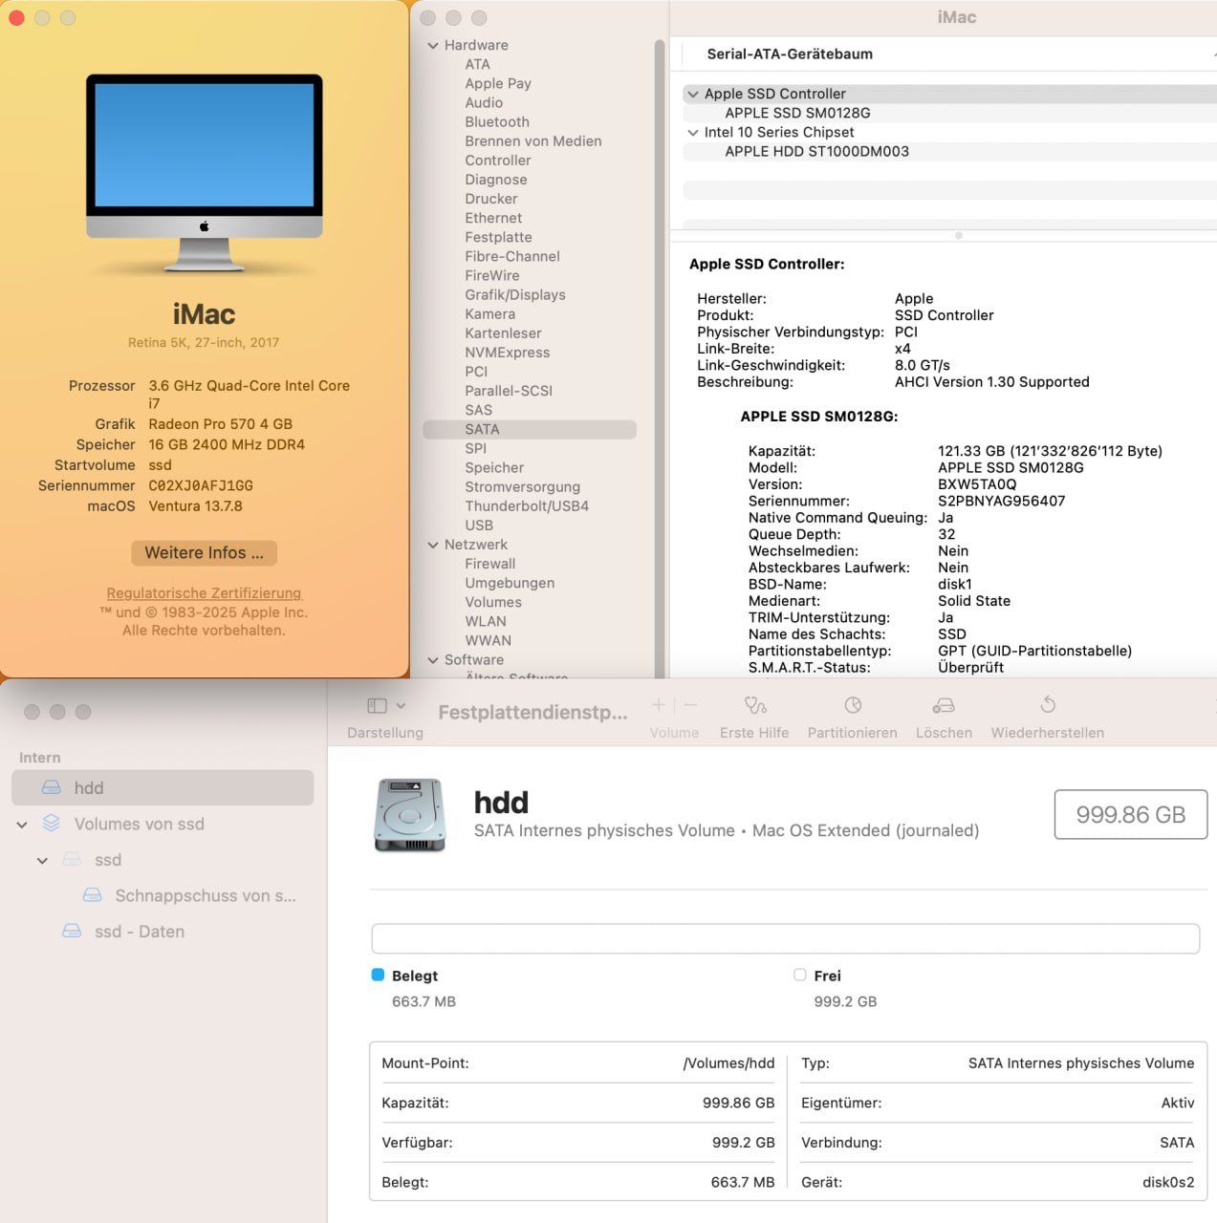The height and width of the screenshot is (1223, 1217).
Task: Select Firewall under Netzwerk
Action: pos(490,564)
